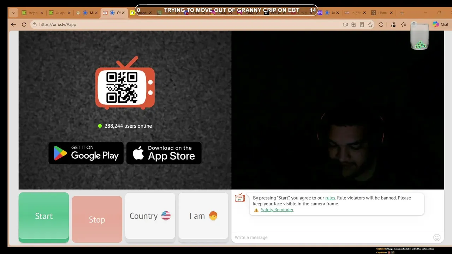The width and height of the screenshot is (452, 254).
Task: Close the 'Ur' tab
Action: click(x=338, y=13)
